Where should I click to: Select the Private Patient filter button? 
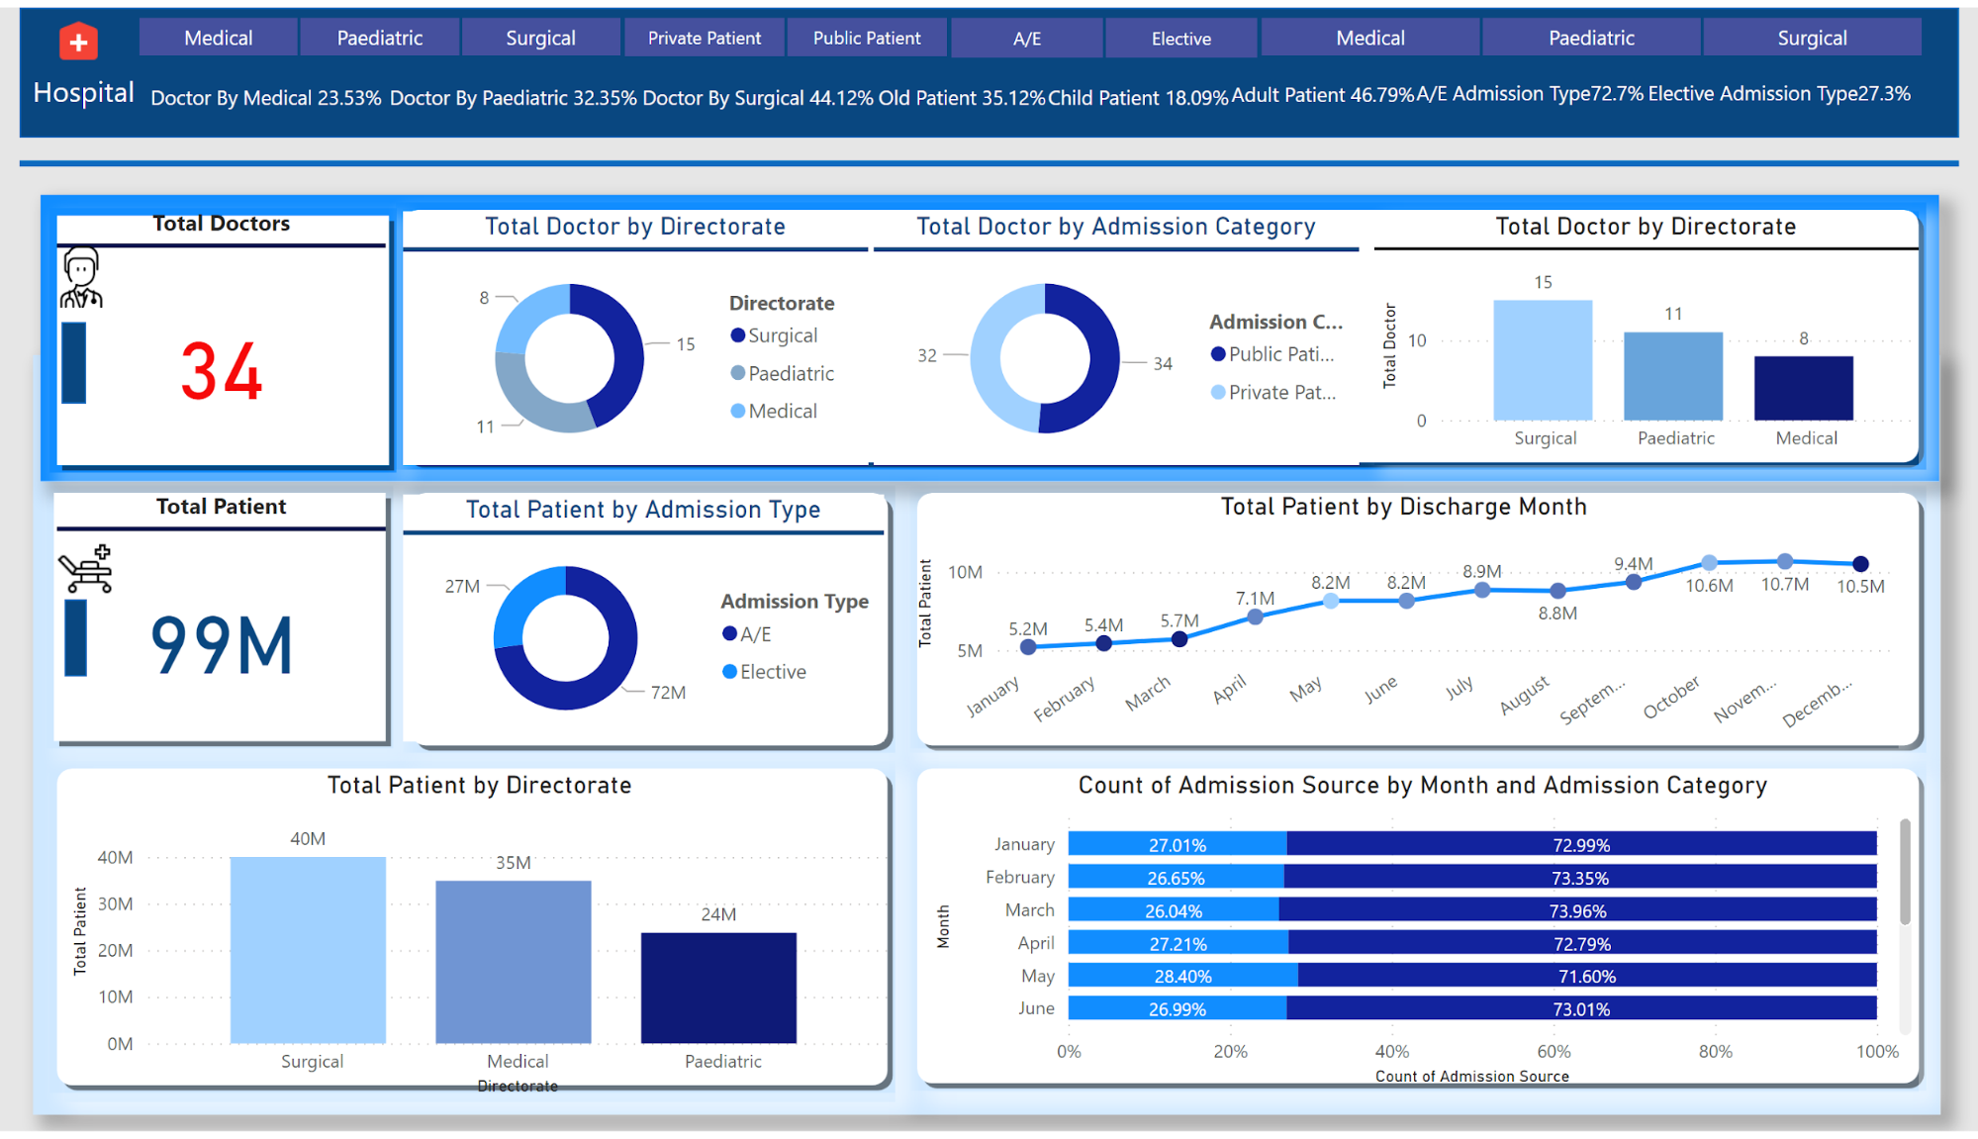[705, 38]
